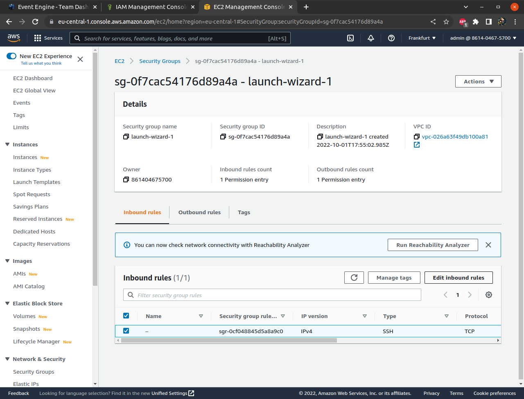This screenshot has width=524, height=399.
Task: Copy the owner ID 861404675700
Action: 126,179
